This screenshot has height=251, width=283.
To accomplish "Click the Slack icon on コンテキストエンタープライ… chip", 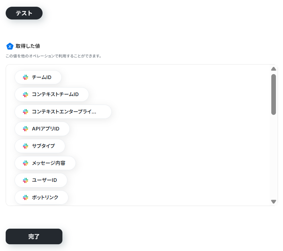I will click(x=26, y=112).
